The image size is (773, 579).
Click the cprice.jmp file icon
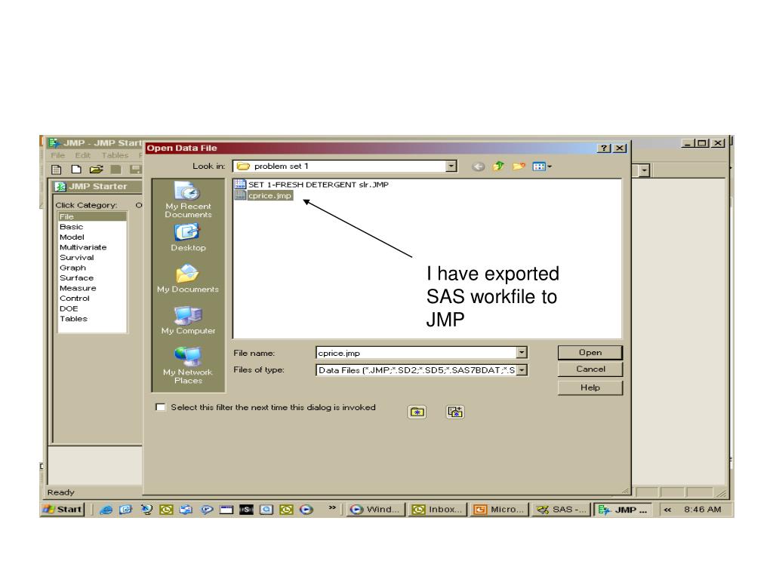[240, 195]
